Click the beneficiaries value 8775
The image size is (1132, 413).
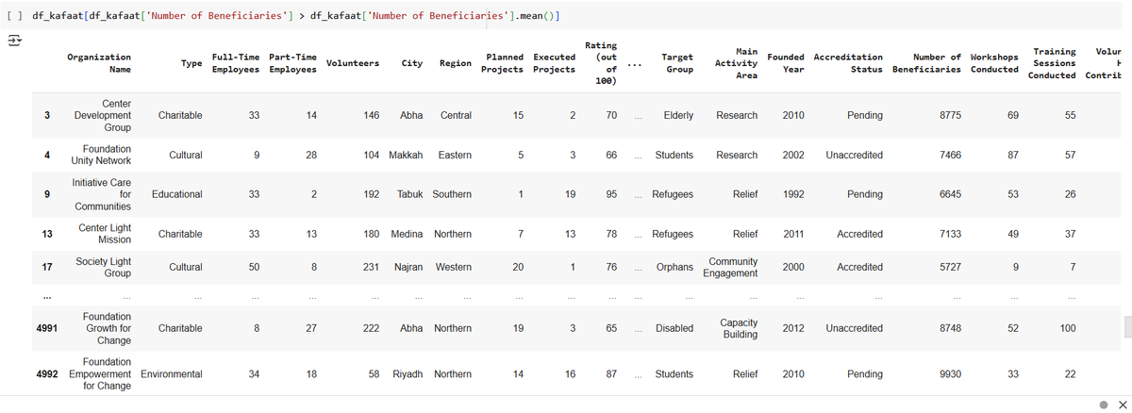click(x=951, y=115)
